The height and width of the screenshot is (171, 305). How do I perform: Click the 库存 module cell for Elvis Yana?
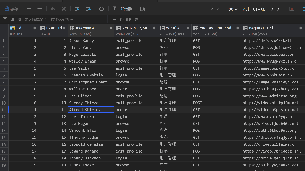pyautogui.click(x=175, y=47)
